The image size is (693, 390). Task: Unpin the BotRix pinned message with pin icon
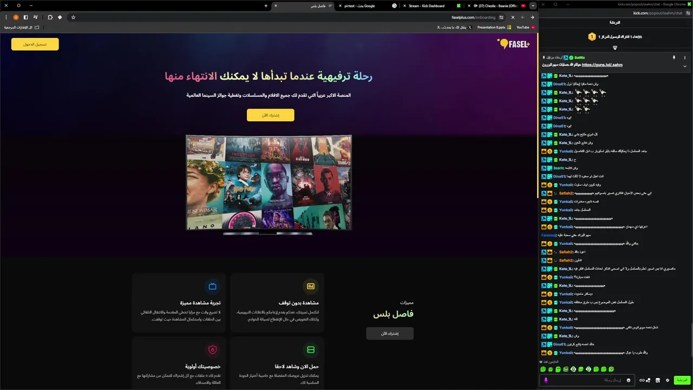pos(674,57)
